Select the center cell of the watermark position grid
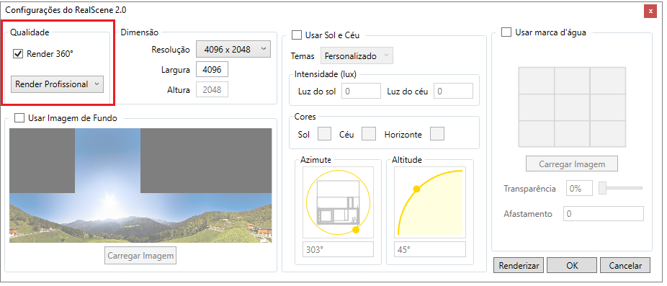Image resolution: width=667 pixels, height=286 pixels. coord(572,107)
